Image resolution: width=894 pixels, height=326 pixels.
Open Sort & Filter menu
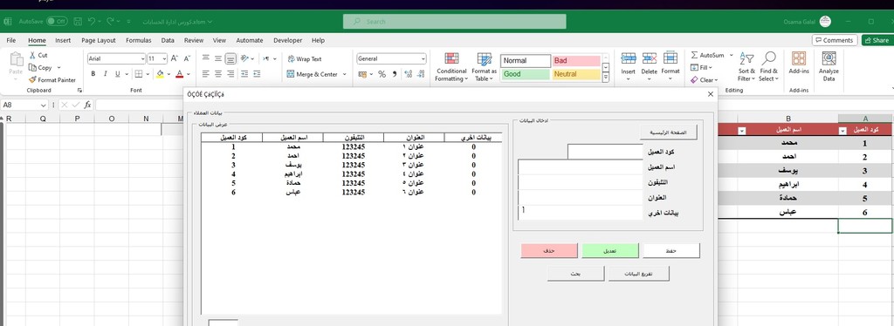point(747,67)
